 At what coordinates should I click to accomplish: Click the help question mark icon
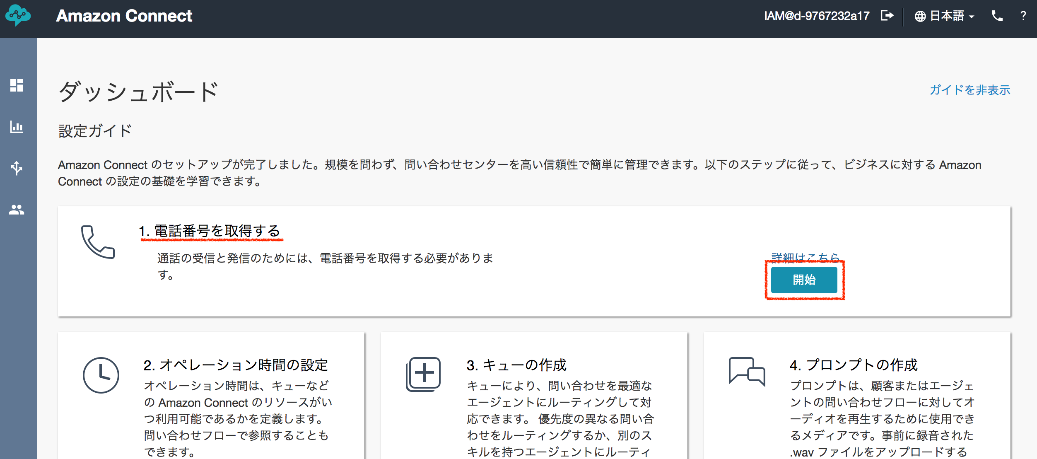(x=1024, y=16)
